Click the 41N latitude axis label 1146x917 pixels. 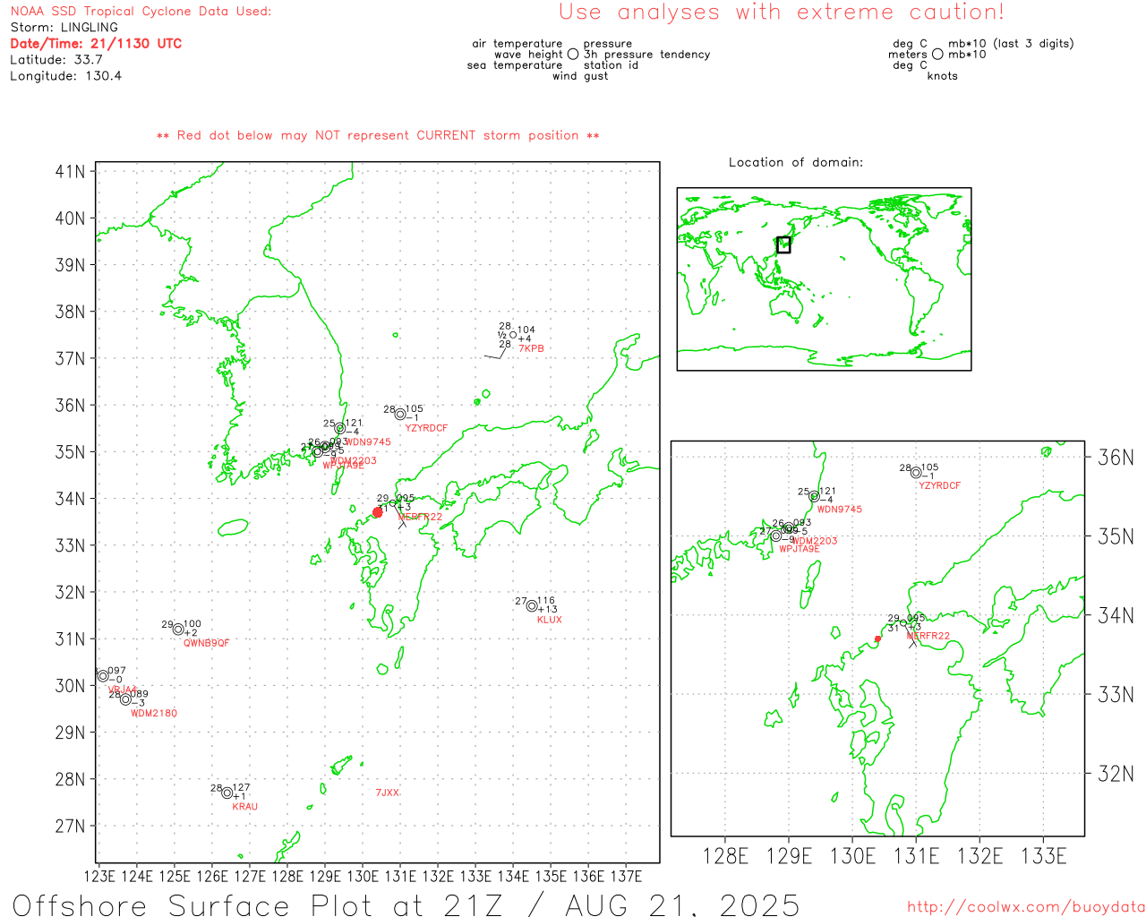coord(70,172)
